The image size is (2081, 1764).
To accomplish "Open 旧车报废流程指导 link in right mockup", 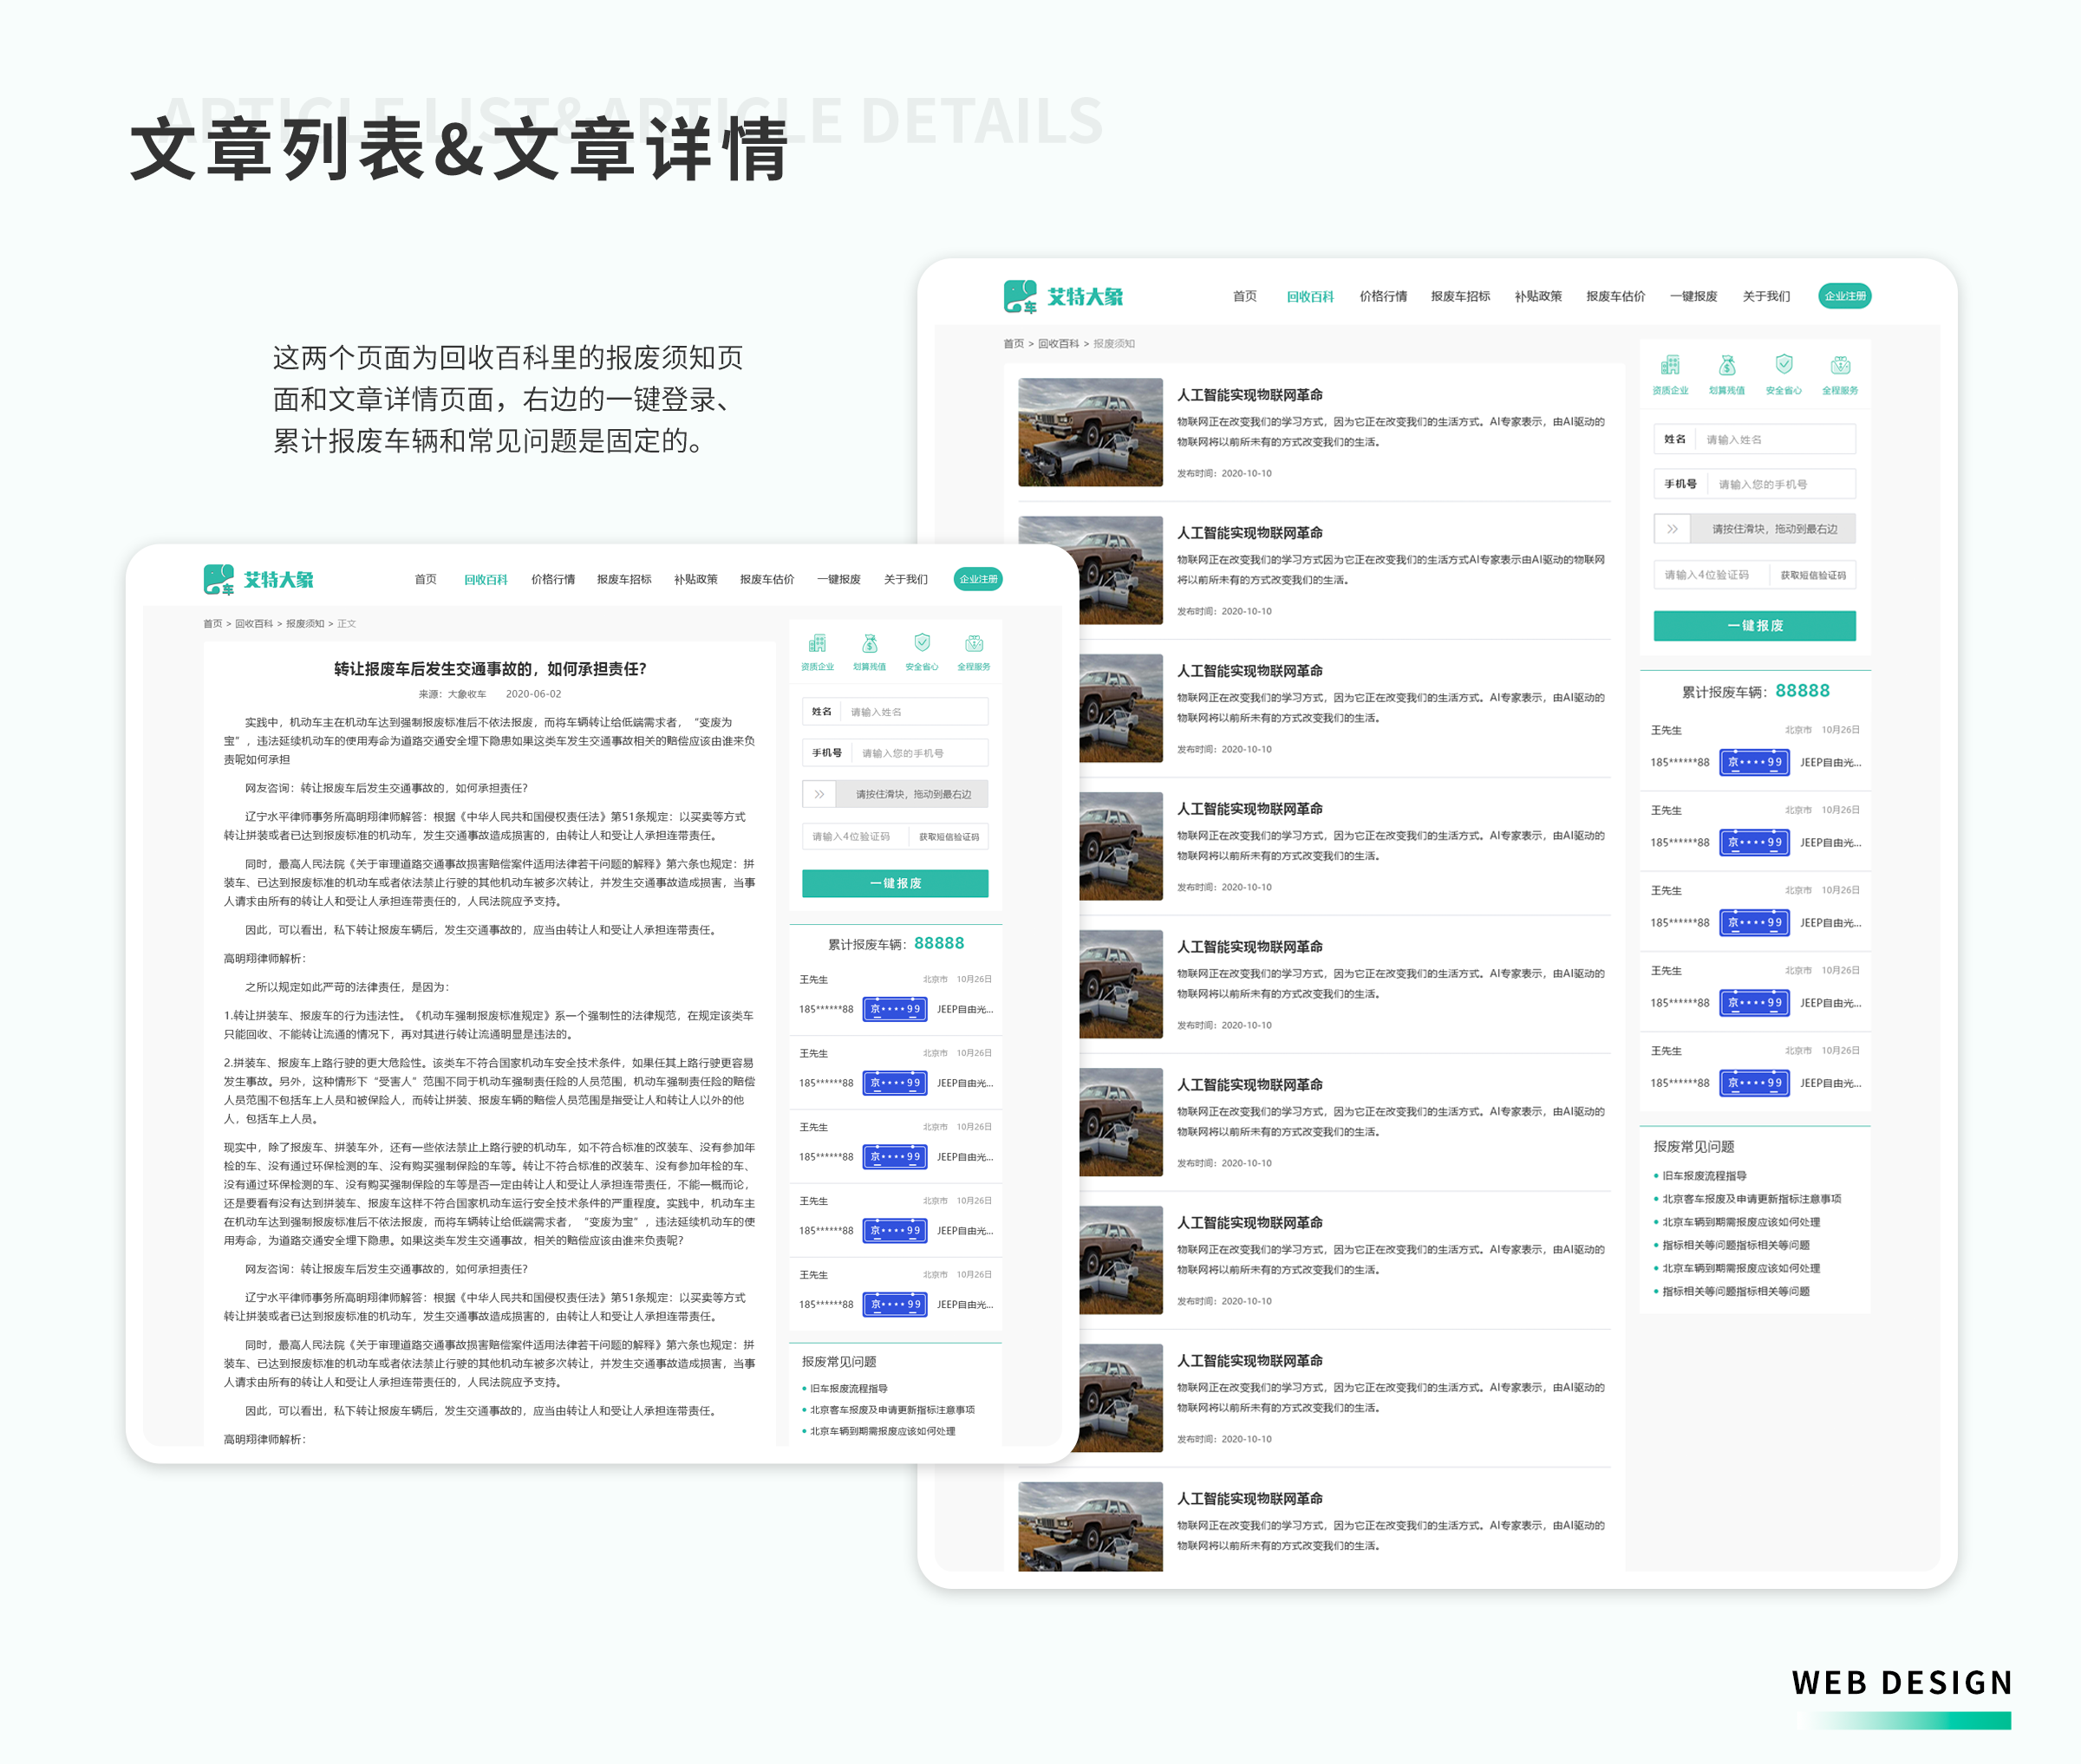I will (1704, 1176).
